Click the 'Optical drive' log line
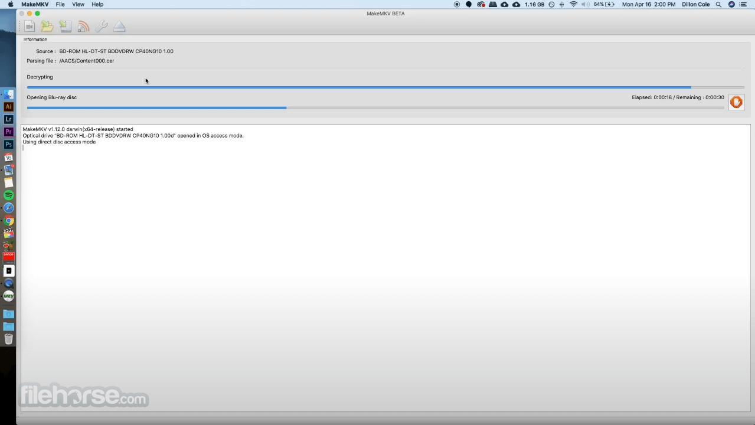Image resolution: width=755 pixels, height=425 pixels. coord(133,136)
